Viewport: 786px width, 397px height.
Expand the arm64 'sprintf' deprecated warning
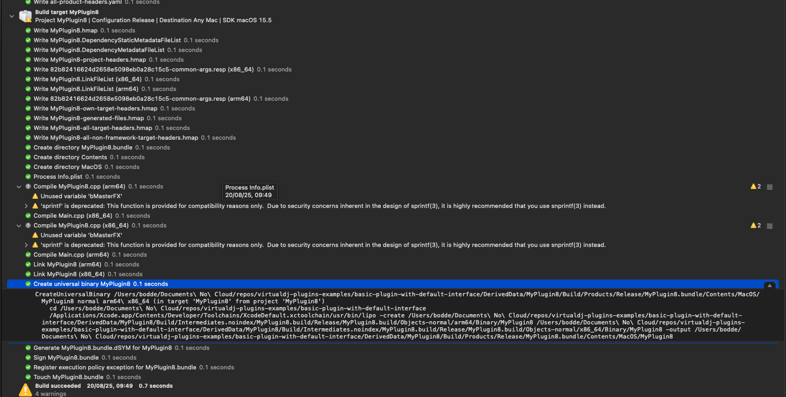click(27, 206)
